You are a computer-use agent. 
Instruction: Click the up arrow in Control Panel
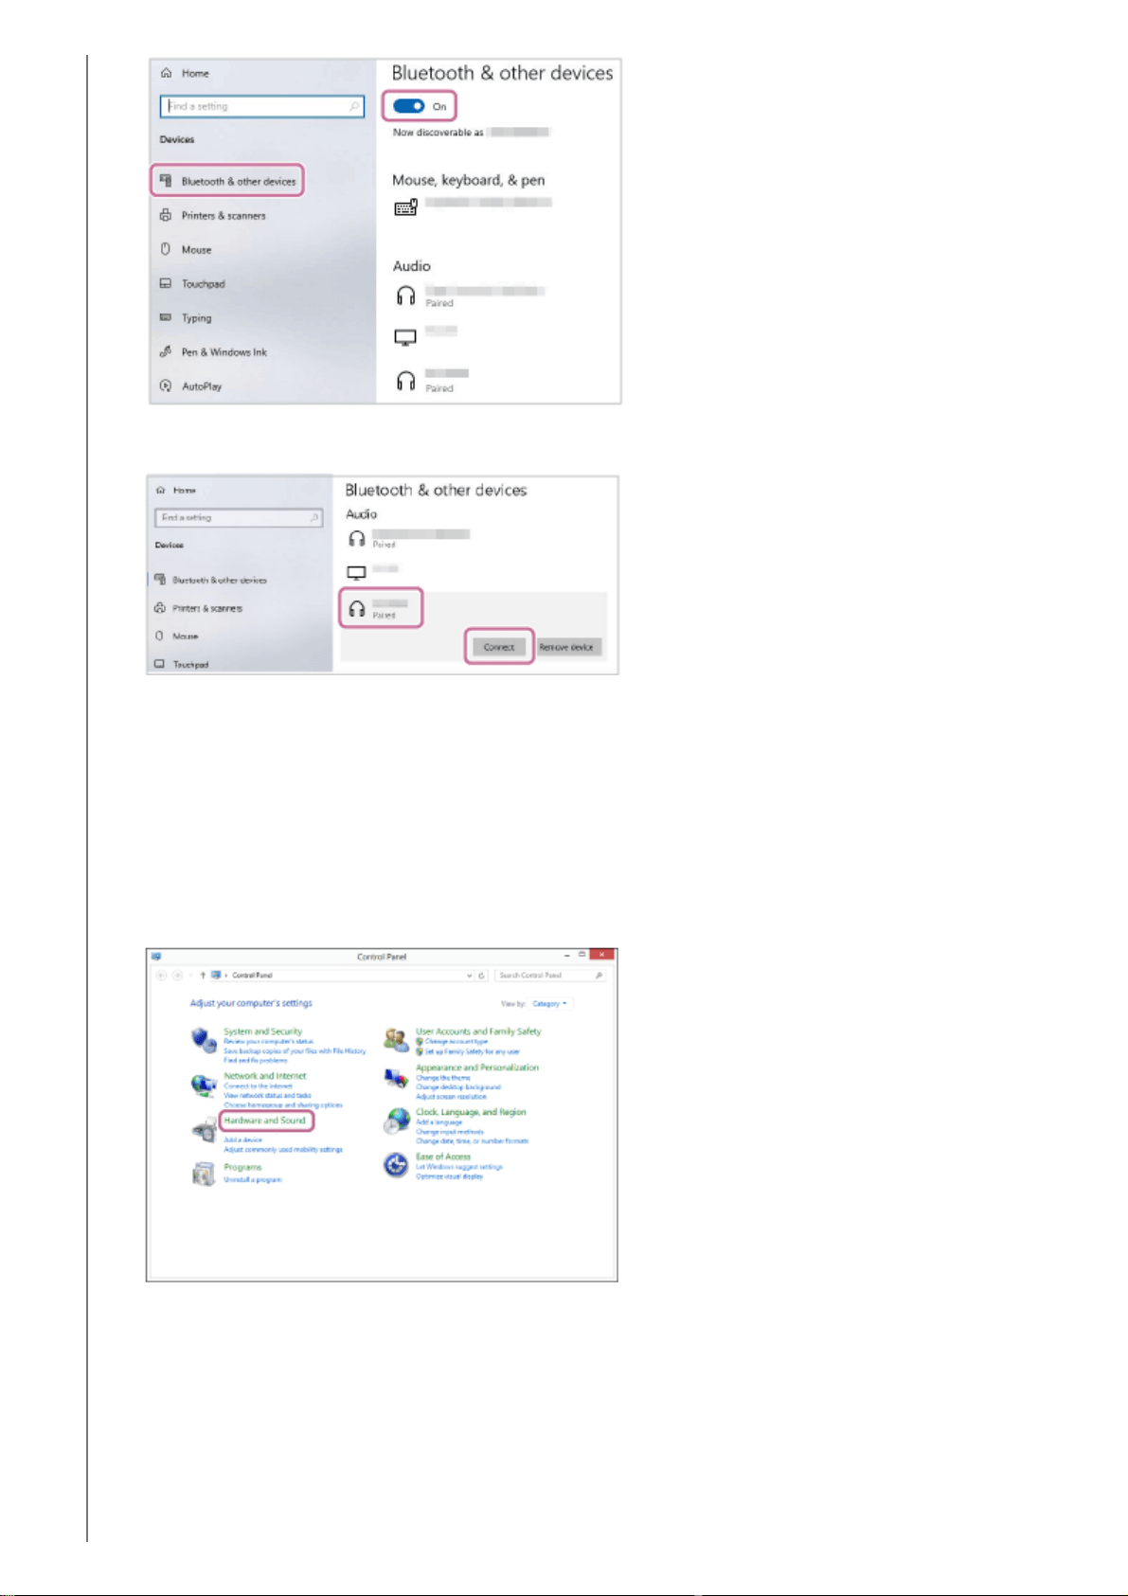[203, 976]
